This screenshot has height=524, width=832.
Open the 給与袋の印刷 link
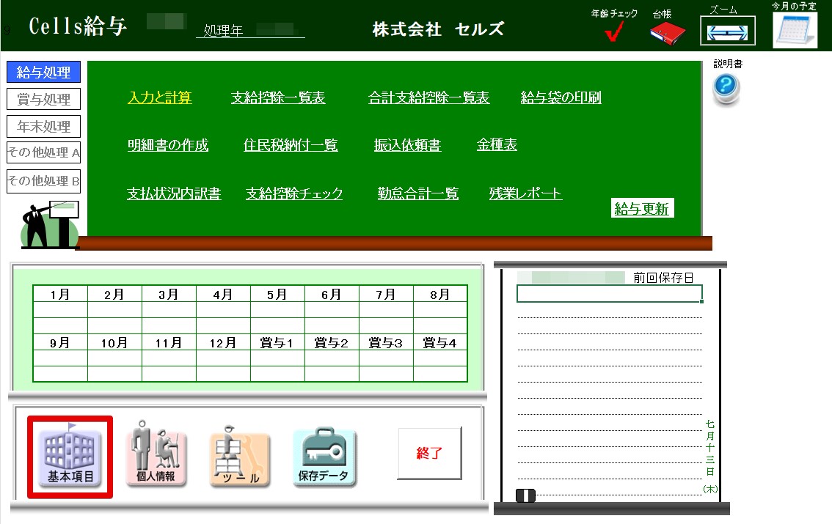[x=561, y=98]
